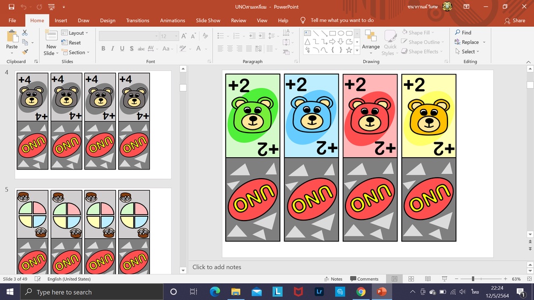Open Select dropdown in Editing
The width and height of the screenshot is (534, 300).
point(467,52)
